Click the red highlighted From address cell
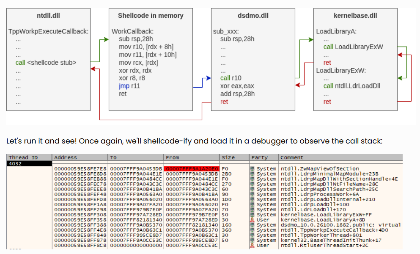The image size is (420, 254). point(191,168)
